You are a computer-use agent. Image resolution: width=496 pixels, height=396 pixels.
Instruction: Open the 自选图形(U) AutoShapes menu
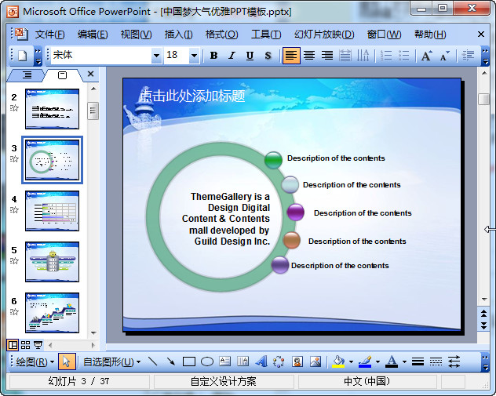[x=111, y=361]
